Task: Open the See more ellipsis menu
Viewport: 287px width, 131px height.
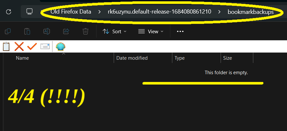Action: [180, 31]
